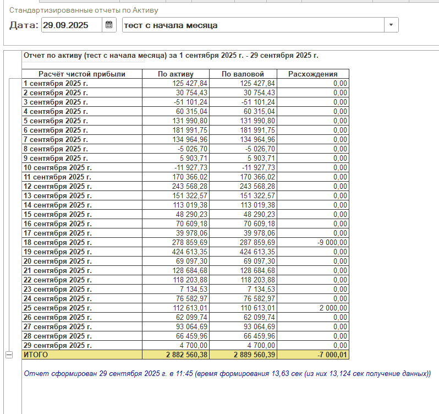Image resolution: width=439 pixels, height=414 pixels.
Task: Select the '25 сентября 2025 г.' row label
Action: 82,308
